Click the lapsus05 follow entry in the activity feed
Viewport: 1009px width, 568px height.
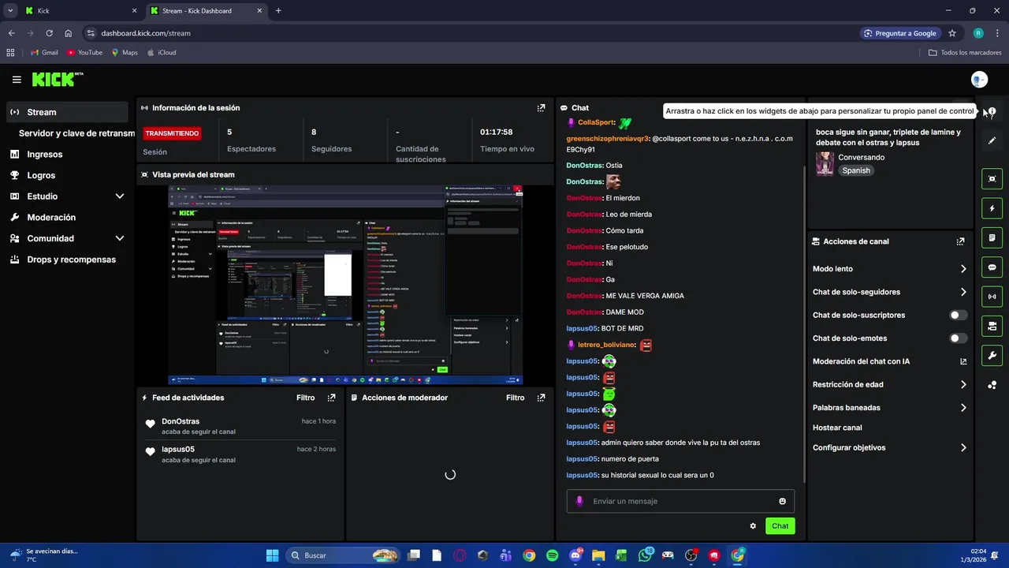click(x=240, y=454)
